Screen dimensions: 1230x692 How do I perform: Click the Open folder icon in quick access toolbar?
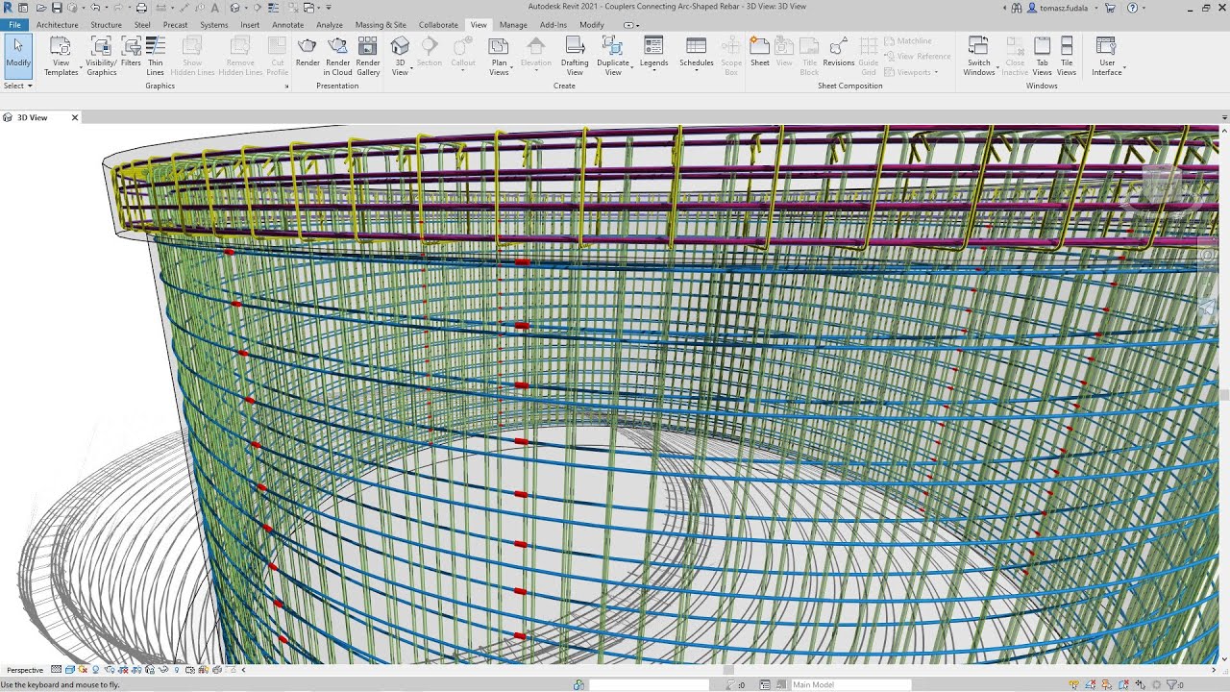coord(39,8)
